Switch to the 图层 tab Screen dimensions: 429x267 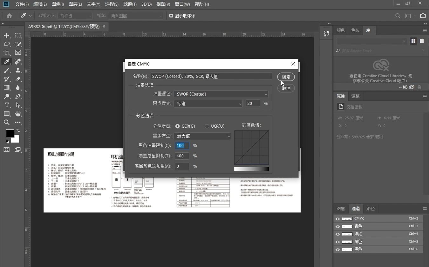tap(341, 209)
